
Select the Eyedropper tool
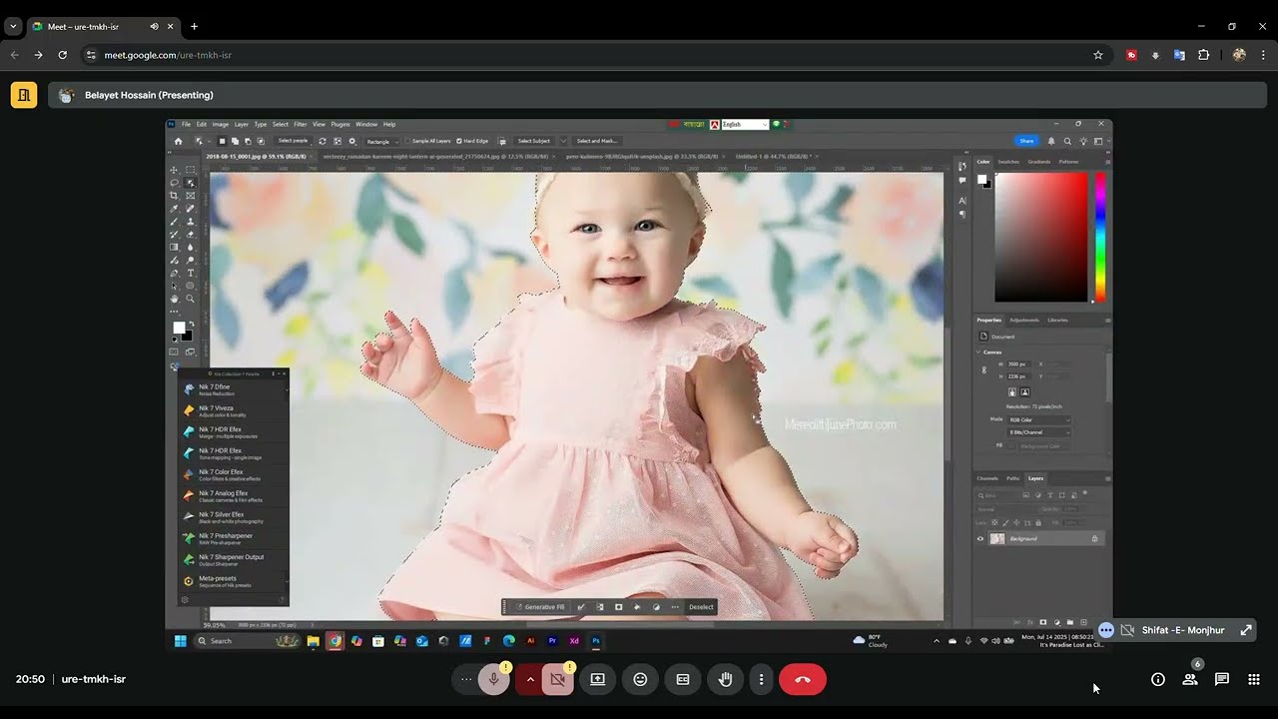[x=174, y=209]
